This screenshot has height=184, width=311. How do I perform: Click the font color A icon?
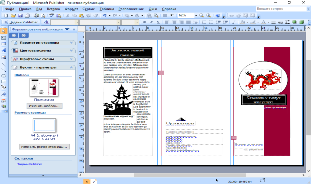[263, 22]
